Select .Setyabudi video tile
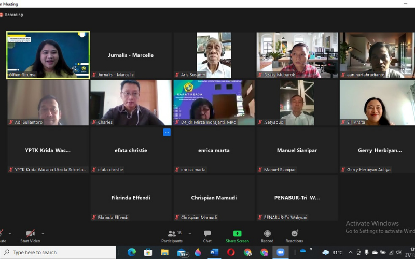This screenshot has width=415, height=259. (x=297, y=103)
